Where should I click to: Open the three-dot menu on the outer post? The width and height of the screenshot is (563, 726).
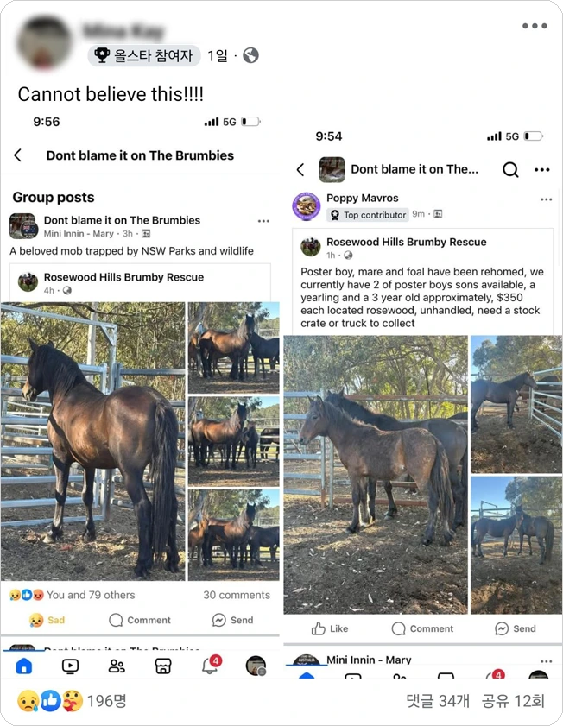tap(535, 26)
